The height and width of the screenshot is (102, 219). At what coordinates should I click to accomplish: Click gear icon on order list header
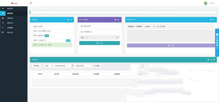click(x=208, y=60)
